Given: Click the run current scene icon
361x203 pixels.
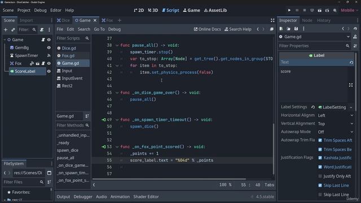Looking at the screenshot, I should click(x=320, y=10).
